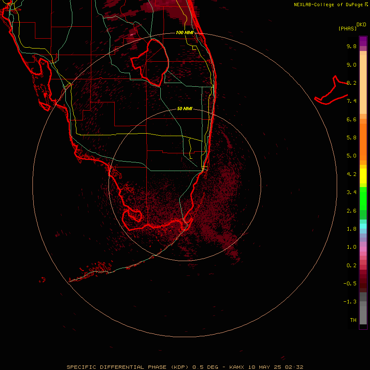Screen dimensions: 370x370
Task: Pick the purple color at scale top
Action: pyautogui.click(x=363, y=41)
